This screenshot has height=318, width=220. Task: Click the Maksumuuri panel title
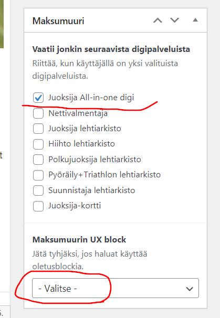click(58, 21)
